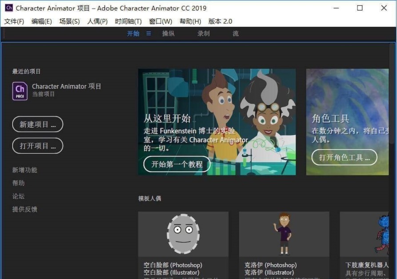Viewport: 397px width, 279px height.
Task: Click the 打开项目 button
Action: 37,146
